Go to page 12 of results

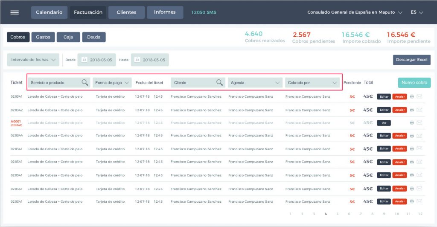tap(420, 214)
